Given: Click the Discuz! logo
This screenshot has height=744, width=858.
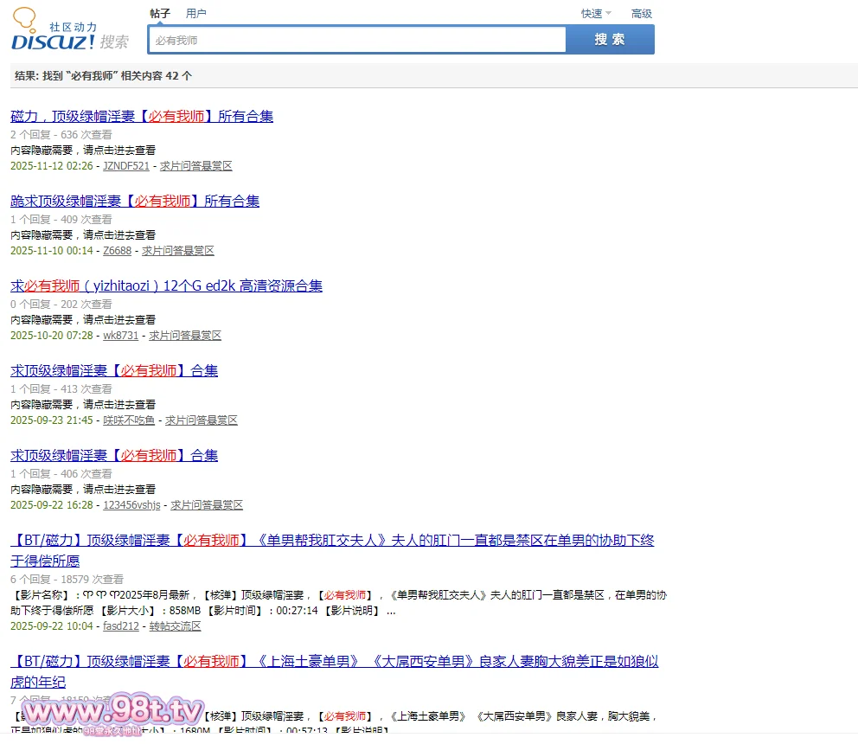Looking at the screenshot, I should tap(69, 33).
